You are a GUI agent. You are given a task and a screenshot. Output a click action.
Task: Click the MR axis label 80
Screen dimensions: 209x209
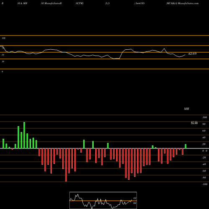tap(204, 124)
